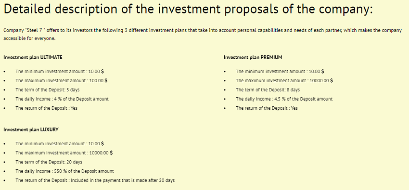Select the 'Investment plan PREMIUM' title
409x190 pixels.
point(253,58)
